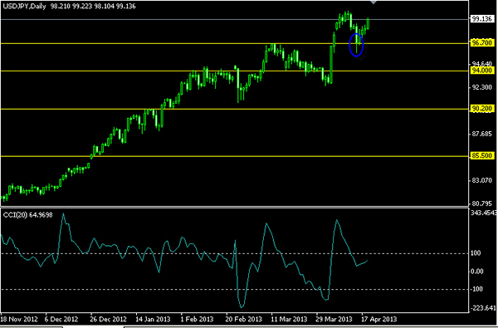
Task: Click the 80.795 price scale value
Action: click(481, 203)
